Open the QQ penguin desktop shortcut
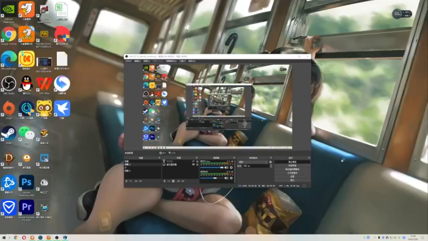Viewport: 428px width, 241px height. click(26, 85)
